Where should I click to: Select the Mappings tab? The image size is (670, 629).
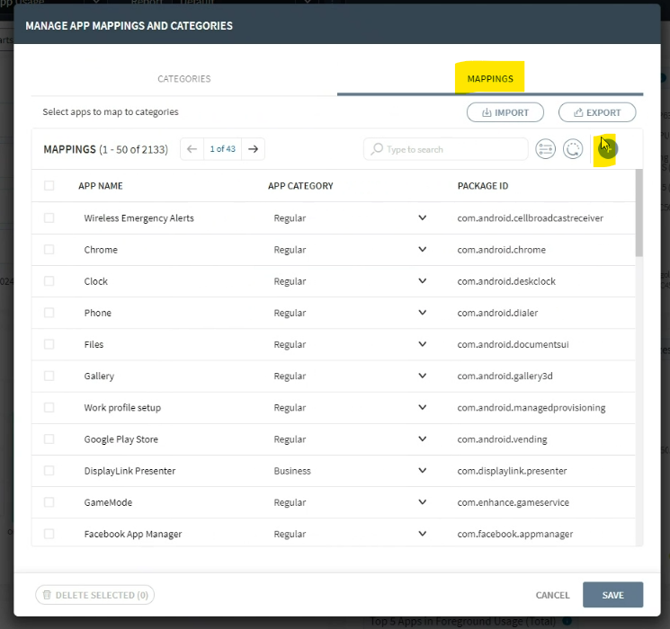click(x=490, y=79)
